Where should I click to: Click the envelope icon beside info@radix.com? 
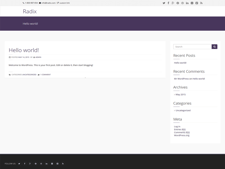(40, 3)
